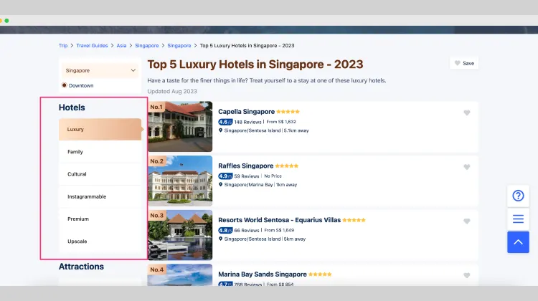This screenshot has width=538, height=301.
Task: Select the Luxury hotels category
Action: tap(100, 129)
